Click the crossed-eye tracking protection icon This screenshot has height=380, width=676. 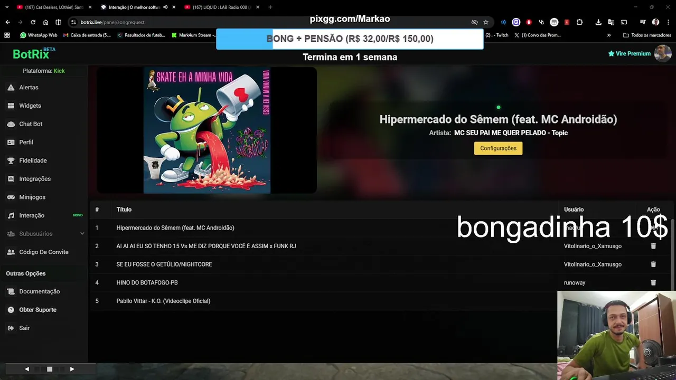pos(474,22)
